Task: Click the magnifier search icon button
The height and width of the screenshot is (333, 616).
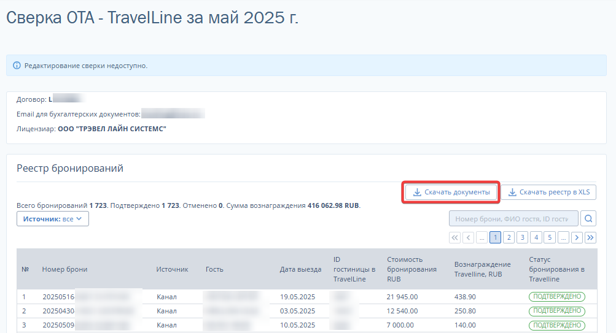Action: (x=588, y=219)
